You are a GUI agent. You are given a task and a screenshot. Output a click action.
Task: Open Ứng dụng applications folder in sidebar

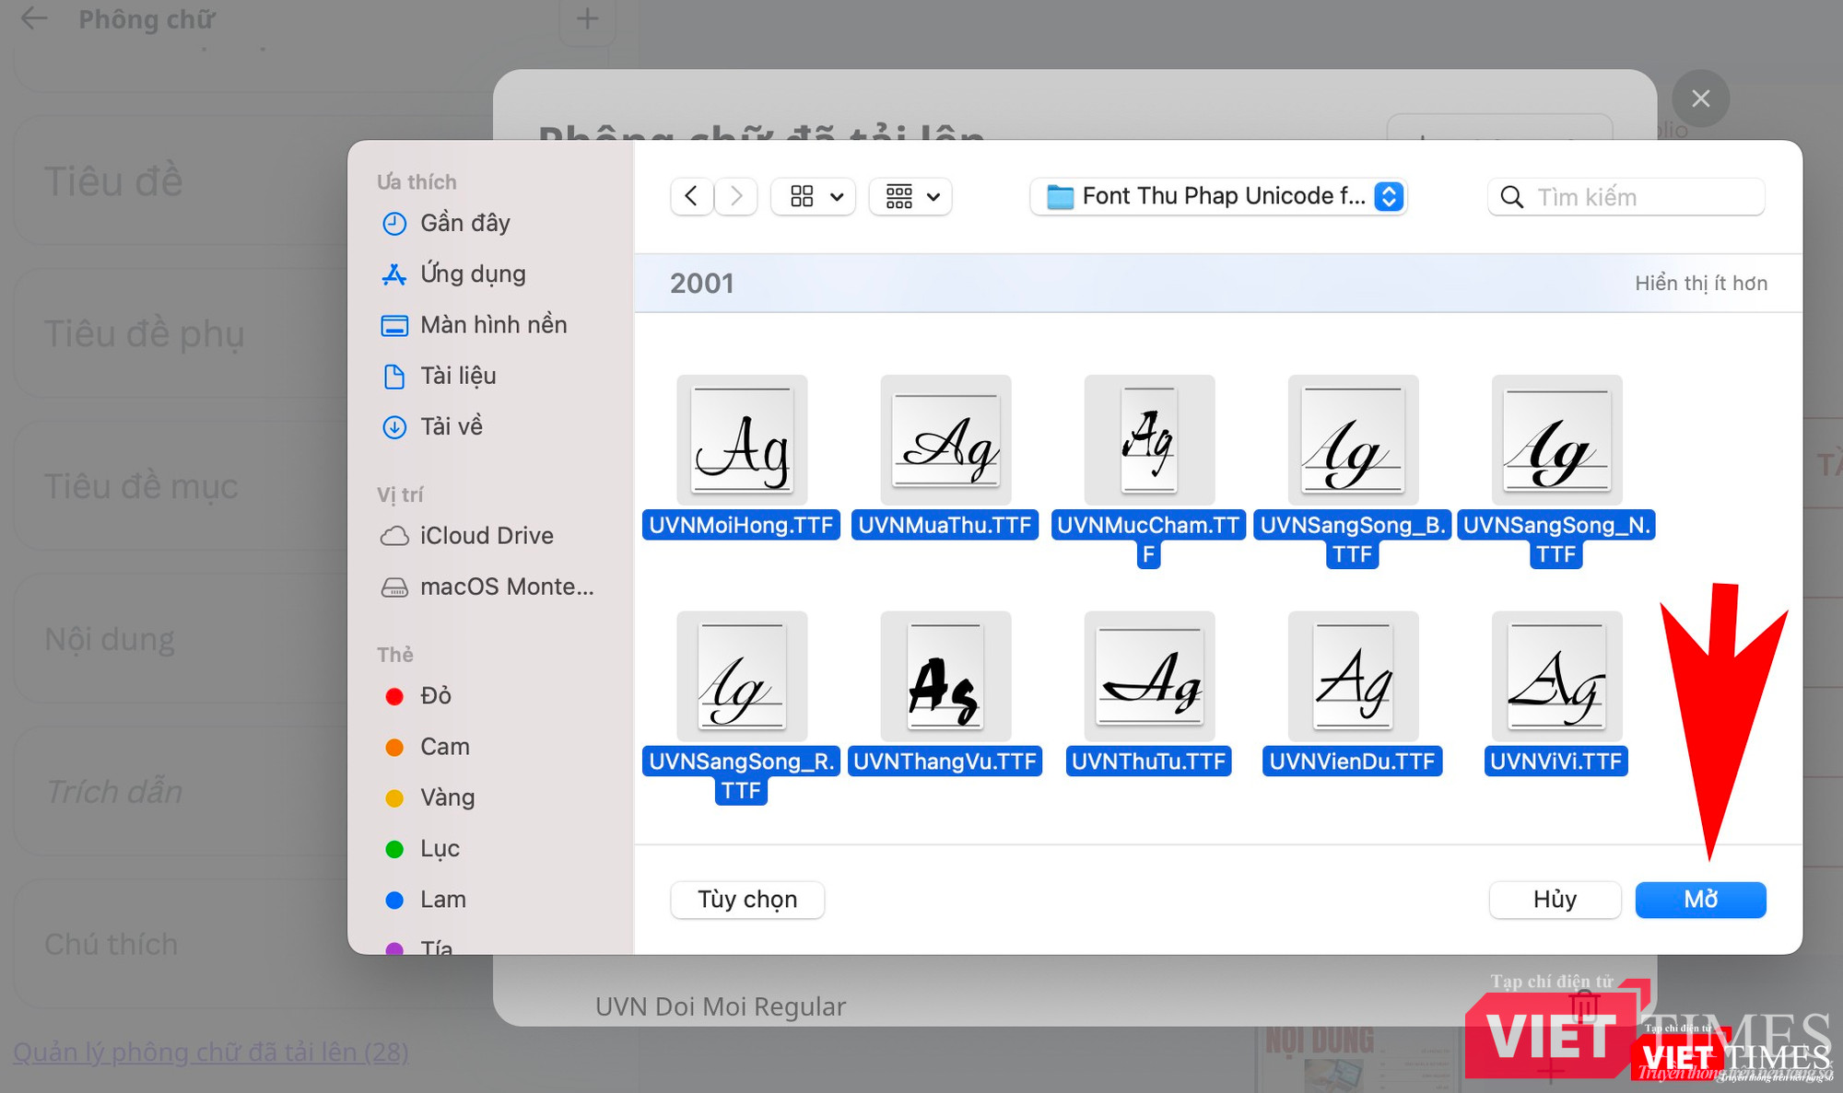(472, 273)
